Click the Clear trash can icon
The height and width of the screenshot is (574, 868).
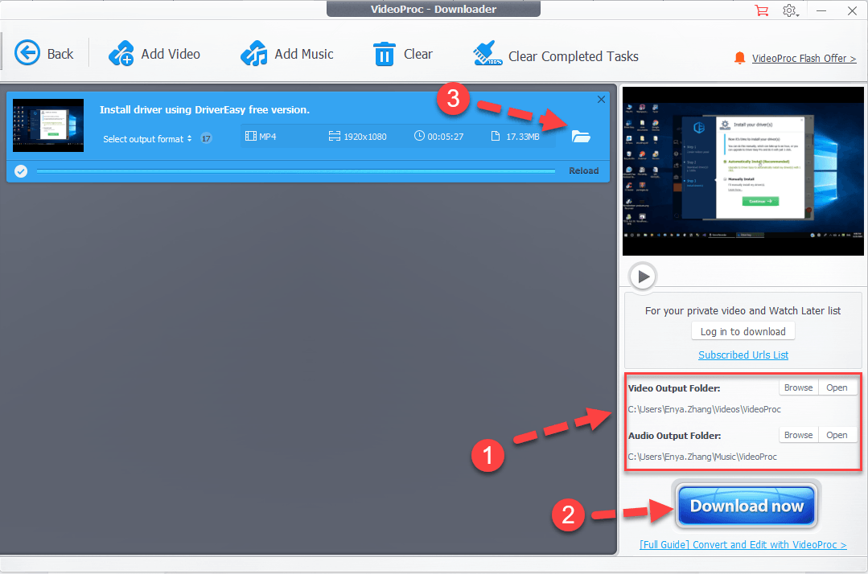(385, 54)
